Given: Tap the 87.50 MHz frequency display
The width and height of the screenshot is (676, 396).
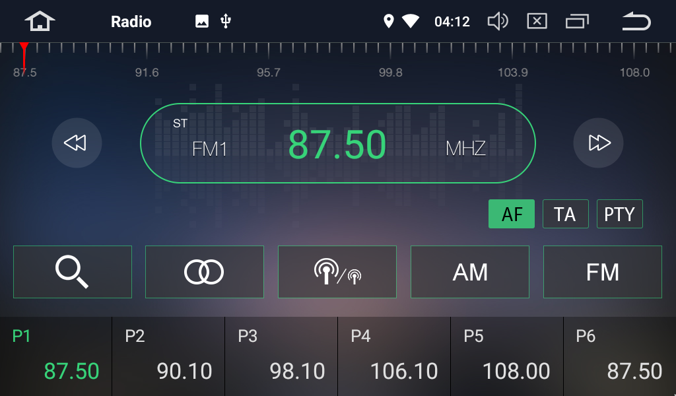Looking at the screenshot, I should [x=337, y=144].
